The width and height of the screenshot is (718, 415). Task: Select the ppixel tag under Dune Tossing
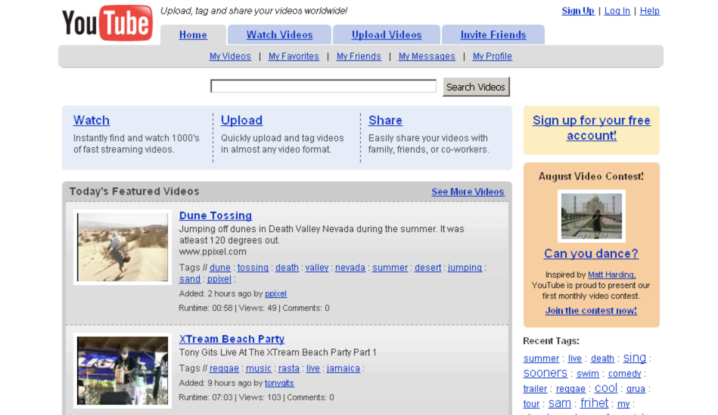click(x=219, y=279)
